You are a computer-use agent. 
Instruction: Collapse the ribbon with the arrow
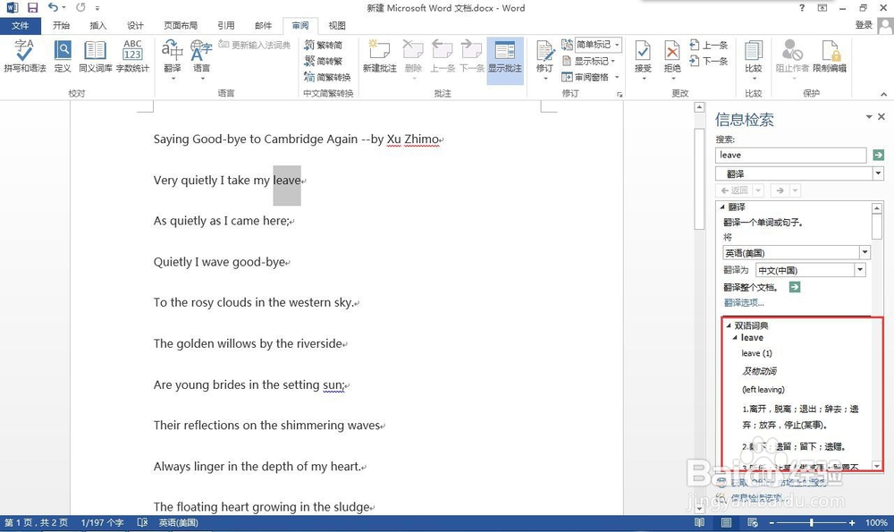(883, 94)
